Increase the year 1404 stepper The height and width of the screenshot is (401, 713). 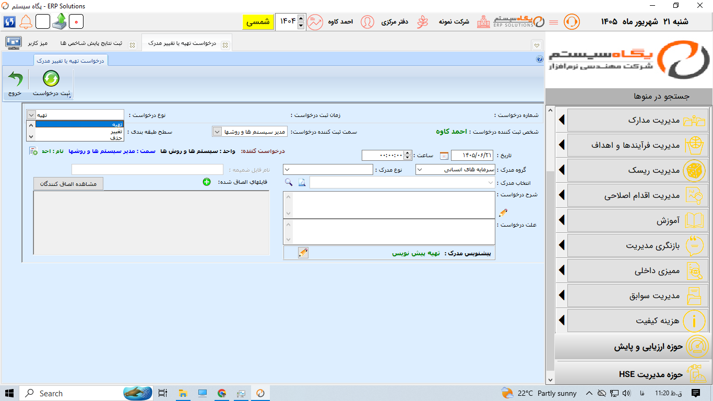click(301, 19)
